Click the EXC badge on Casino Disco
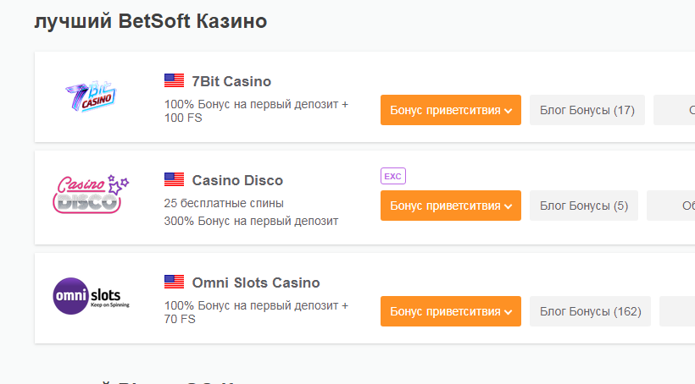This screenshot has width=695, height=384. (x=393, y=176)
